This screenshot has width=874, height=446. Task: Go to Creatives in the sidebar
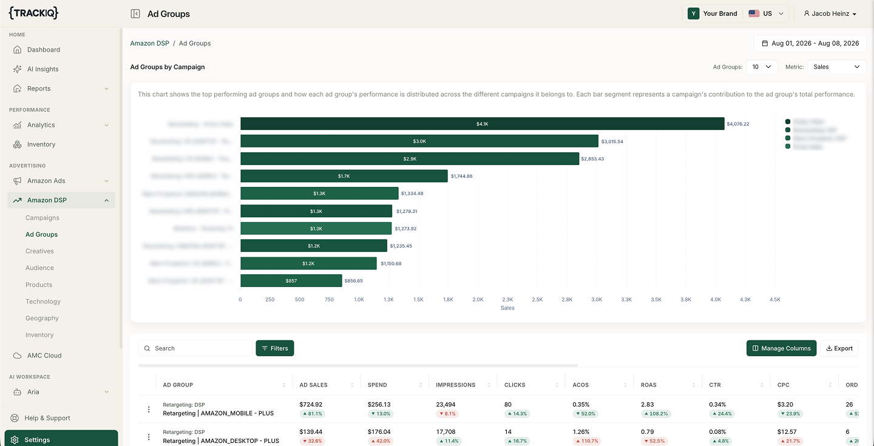[x=39, y=251]
